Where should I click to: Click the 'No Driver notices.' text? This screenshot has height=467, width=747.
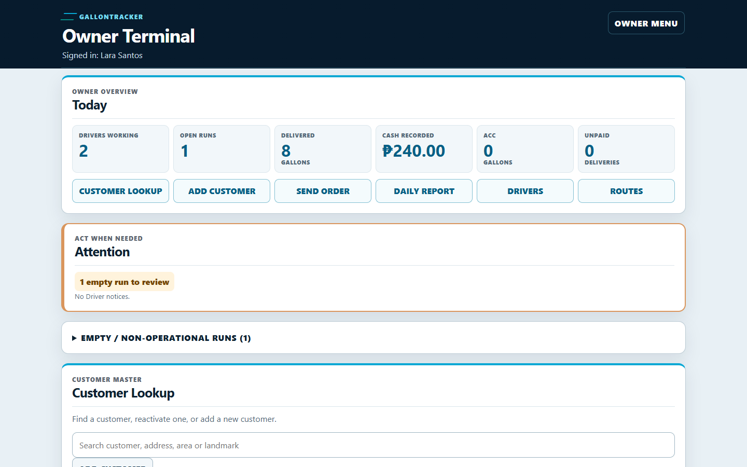(102, 296)
